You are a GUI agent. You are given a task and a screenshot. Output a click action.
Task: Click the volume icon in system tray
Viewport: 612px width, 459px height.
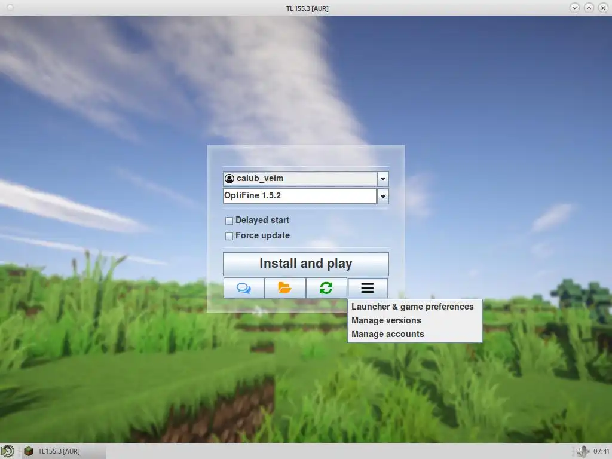tap(583, 451)
